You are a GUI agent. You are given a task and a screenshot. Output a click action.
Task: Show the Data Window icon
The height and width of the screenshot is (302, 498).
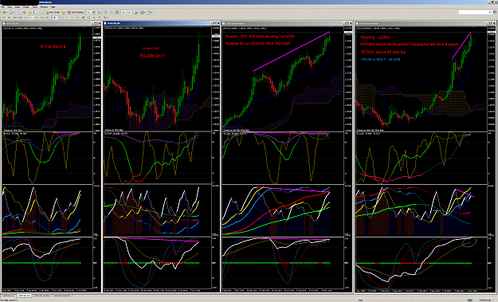pos(24,13)
